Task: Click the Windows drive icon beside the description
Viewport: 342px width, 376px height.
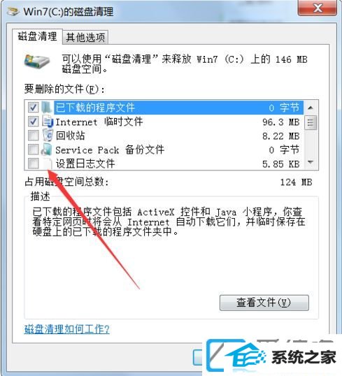Action: (37, 62)
